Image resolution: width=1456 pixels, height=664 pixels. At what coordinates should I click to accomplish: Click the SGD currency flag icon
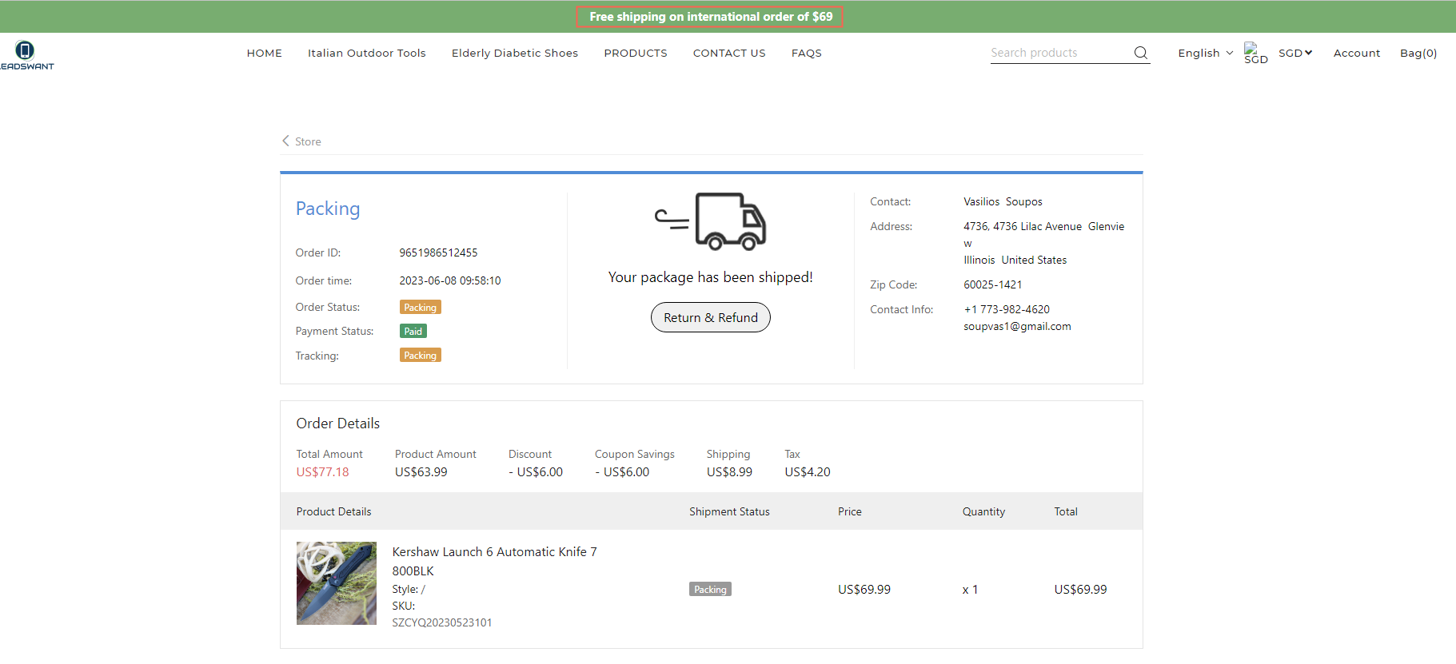pos(1252,50)
